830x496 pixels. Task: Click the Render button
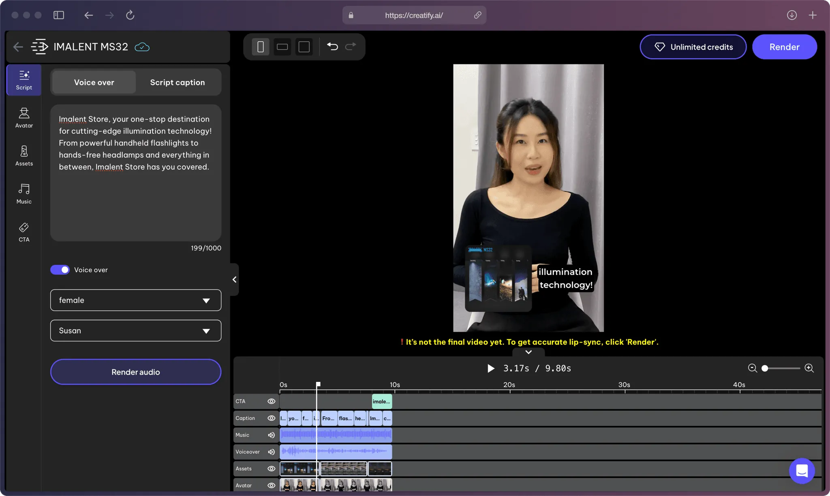click(784, 47)
